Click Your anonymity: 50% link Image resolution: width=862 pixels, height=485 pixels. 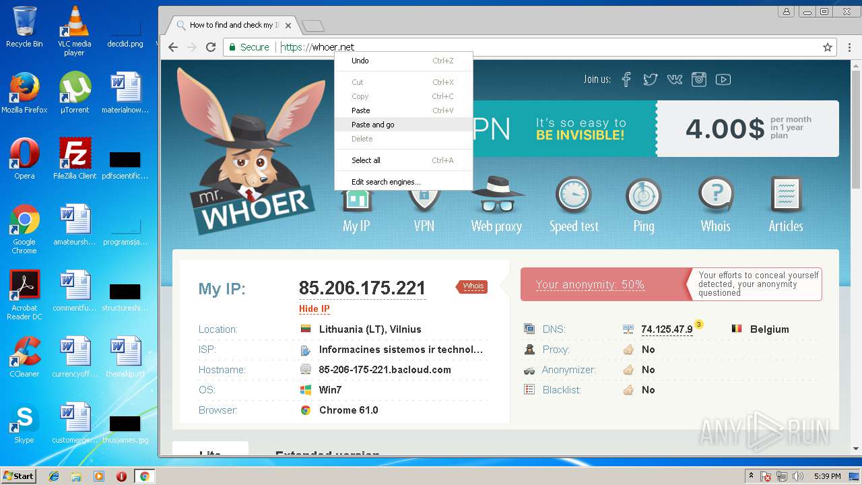[x=590, y=285]
